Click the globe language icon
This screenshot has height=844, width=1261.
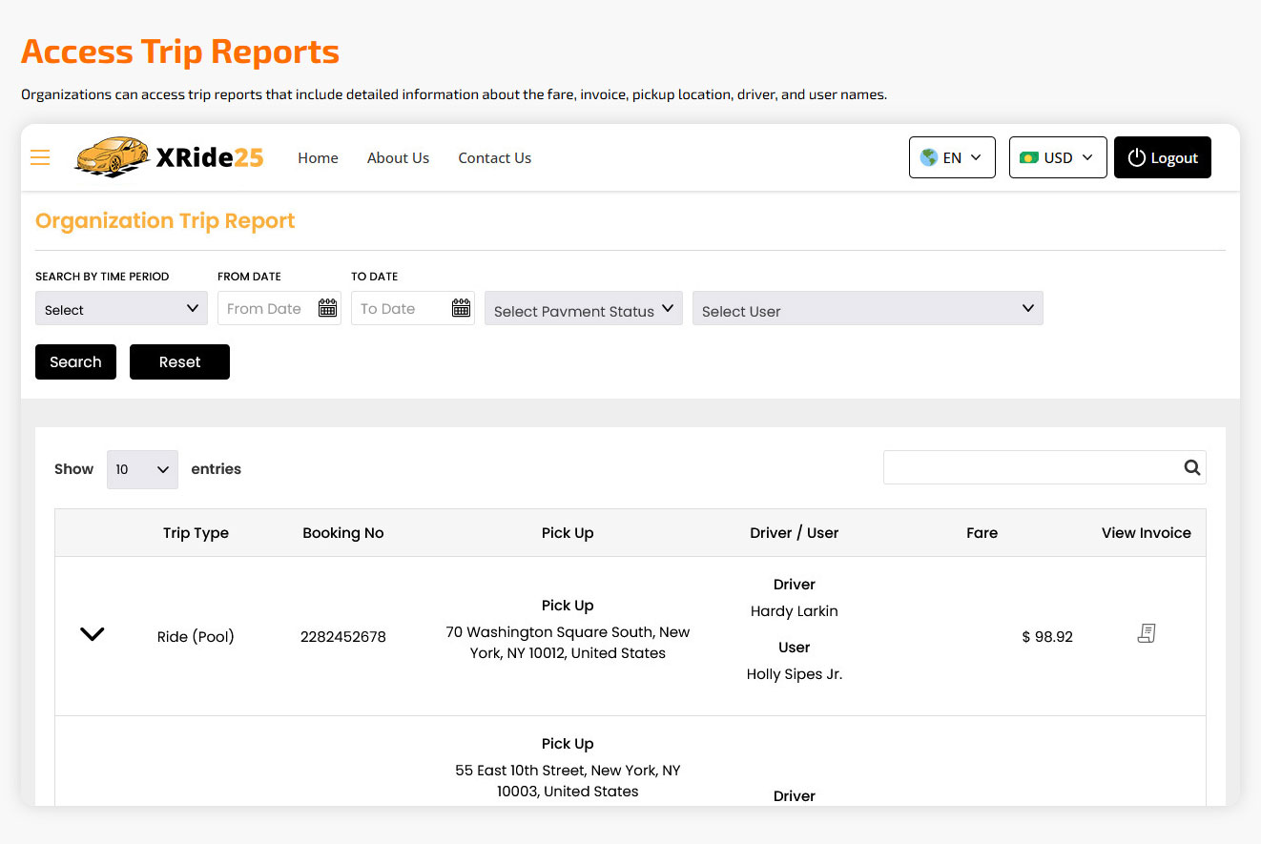[x=928, y=157]
